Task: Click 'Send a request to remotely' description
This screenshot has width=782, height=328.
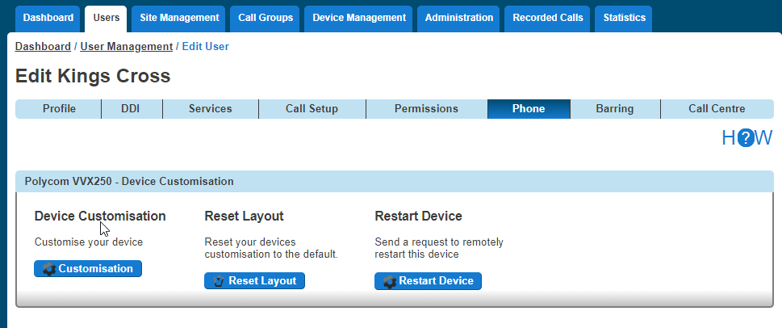Action: (439, 249)
